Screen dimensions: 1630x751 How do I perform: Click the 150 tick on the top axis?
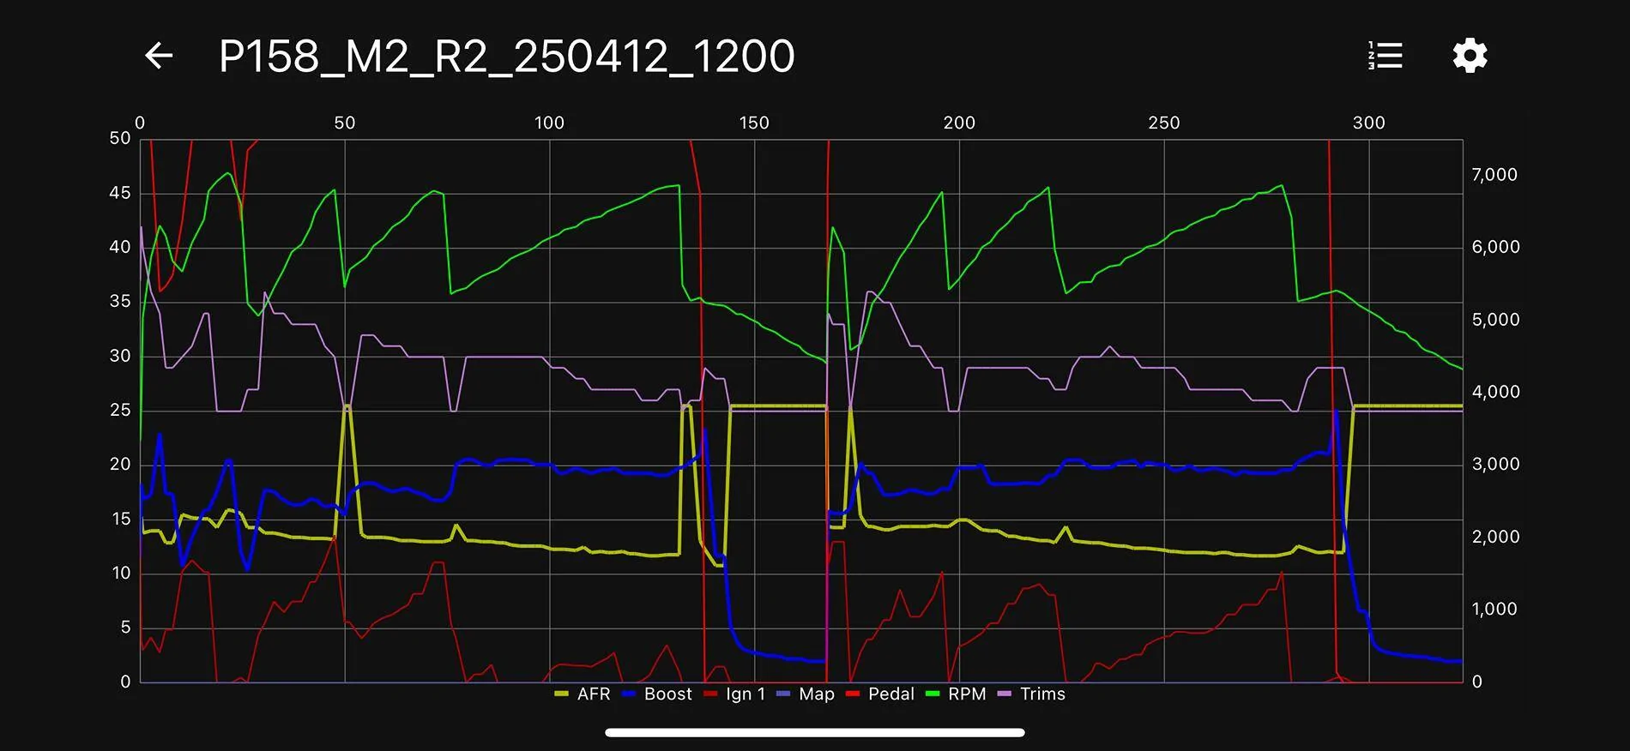click(x=754, y=123)
